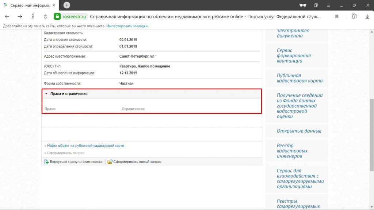This screenshot has height=210, width=374.
Task: Open Найти объект на публичной кадастровой карте
Action: tap(85, 146)
